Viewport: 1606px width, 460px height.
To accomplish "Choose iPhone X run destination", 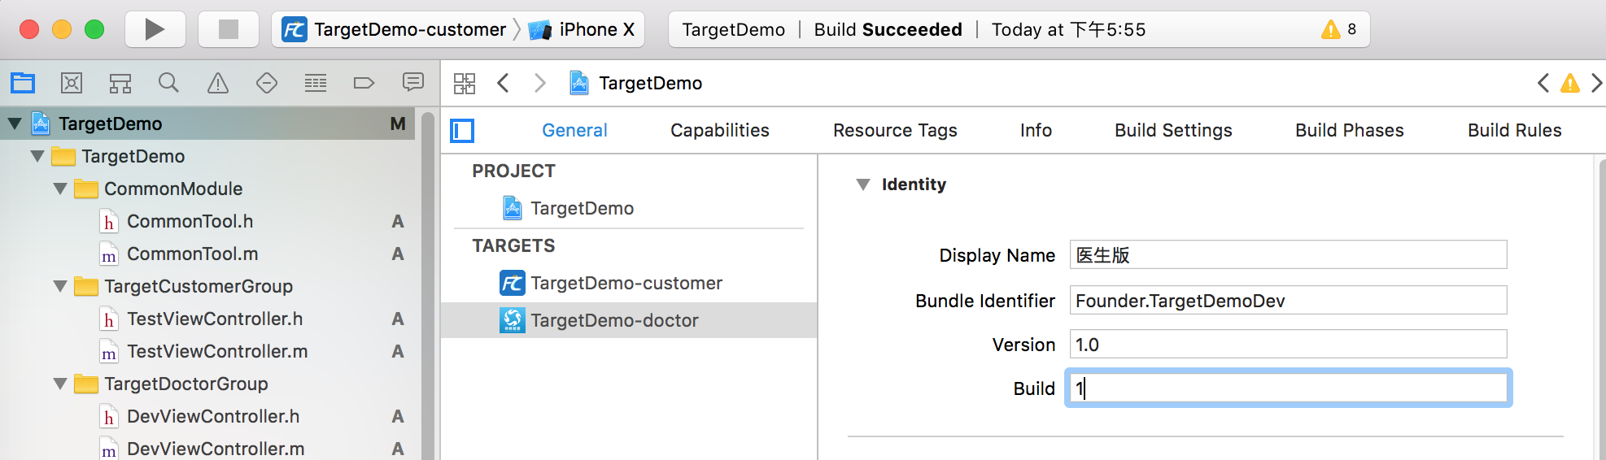I will coord(581,29).
